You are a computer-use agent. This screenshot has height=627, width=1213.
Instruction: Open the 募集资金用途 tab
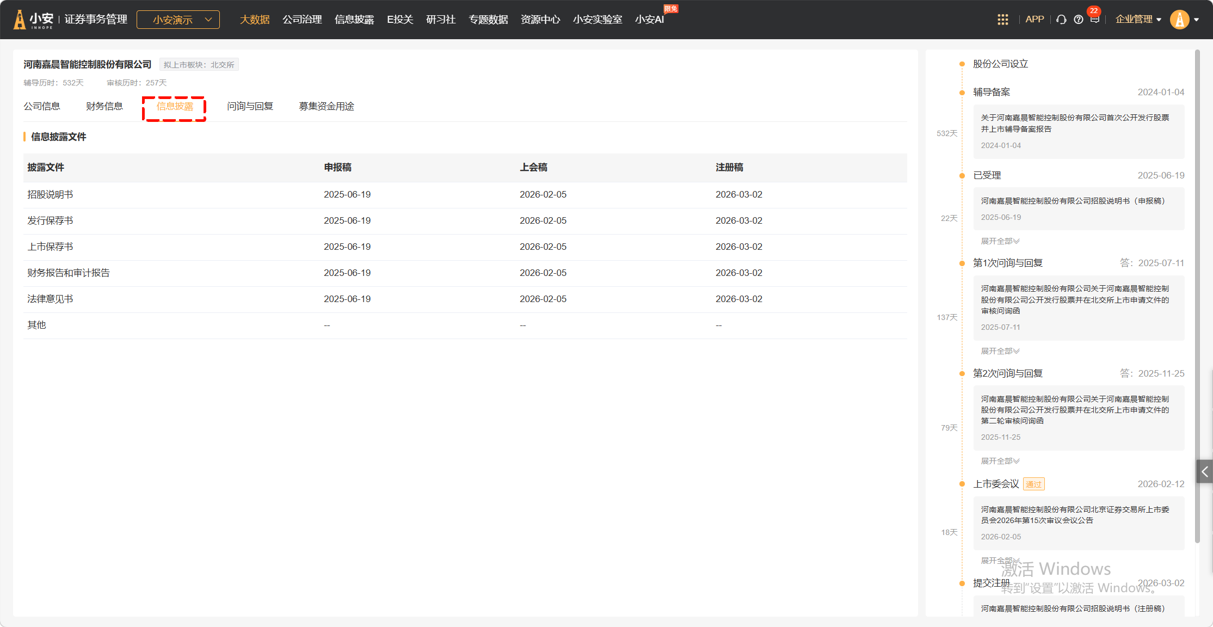tap(326, 106)
